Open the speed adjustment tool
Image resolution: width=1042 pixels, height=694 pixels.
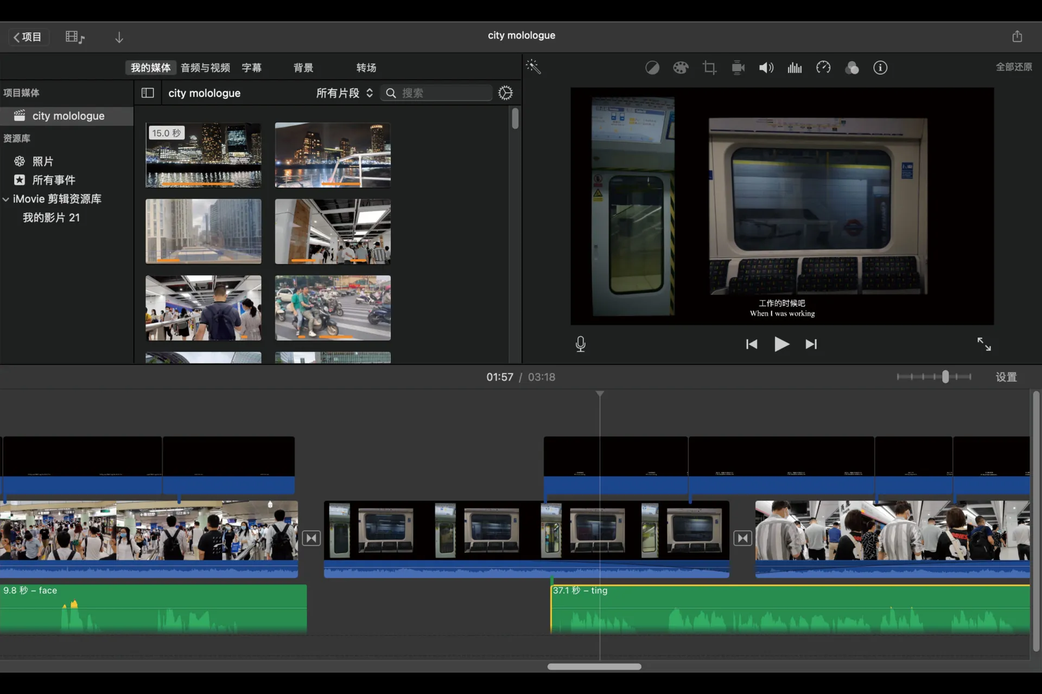pyautogui.click(x=823, y=68)
